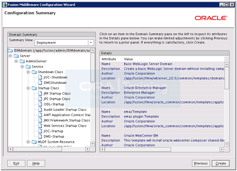The width and height of the screenshot is (237, 171).
Task: Click the wizard title bar application icon
Action: (5, 4)
